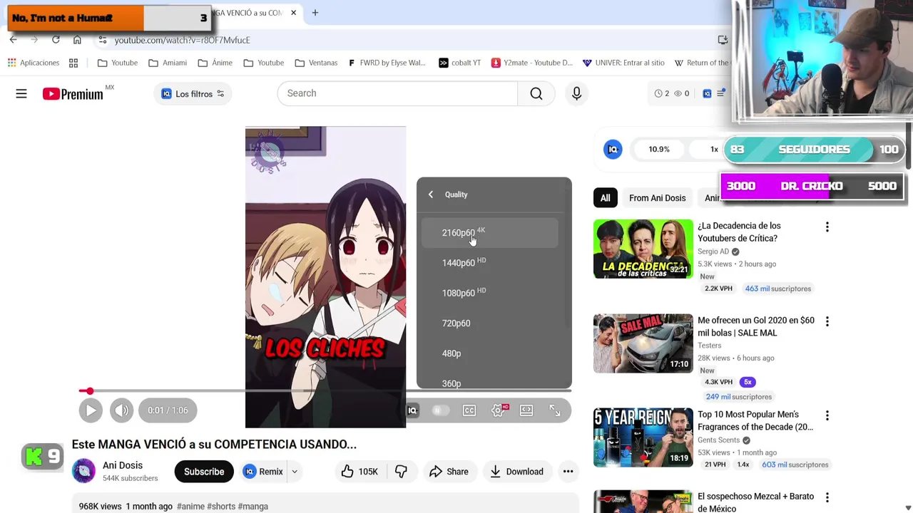913x513 pixels.
Task: Select 360p quality
Action: 490,381
